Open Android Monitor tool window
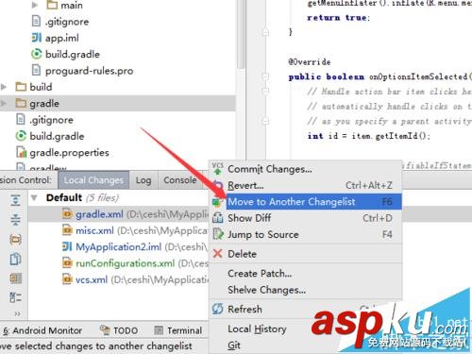Viewport: 472px width, 354px height. [x=42, y=330]
